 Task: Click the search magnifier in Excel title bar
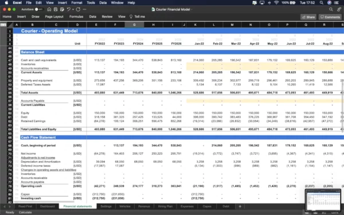click(331, 9)
